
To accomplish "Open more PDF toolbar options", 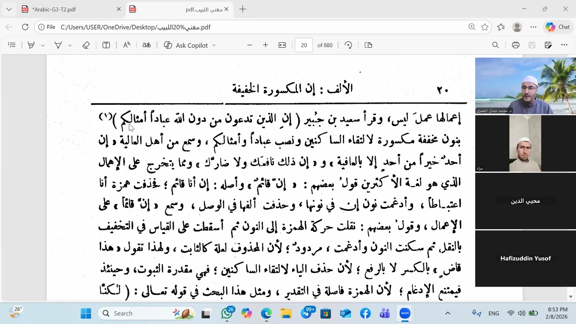I will point(564,45).
